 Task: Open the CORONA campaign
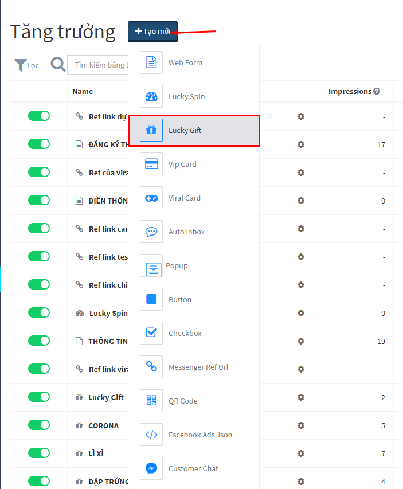104,426
